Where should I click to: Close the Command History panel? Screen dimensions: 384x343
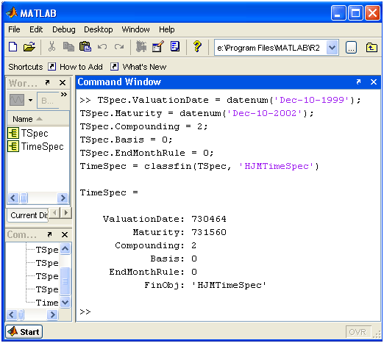(65, 235)
